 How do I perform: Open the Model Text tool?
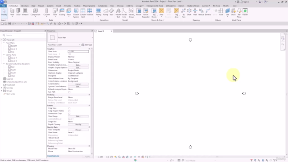point(118,13)
